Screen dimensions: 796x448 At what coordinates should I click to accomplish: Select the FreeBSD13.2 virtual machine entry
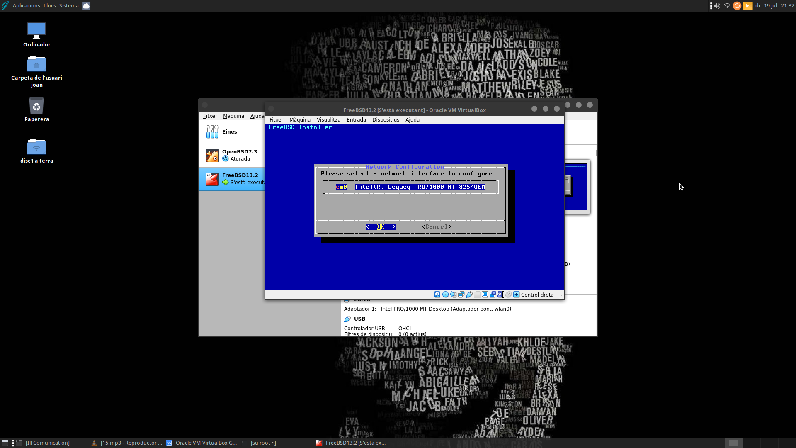coord(232,179)
